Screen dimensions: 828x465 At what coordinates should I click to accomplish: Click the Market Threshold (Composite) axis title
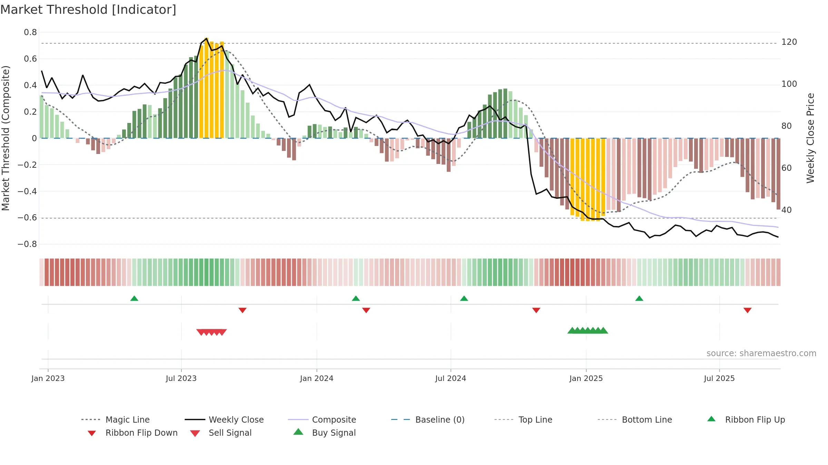tap(6, 138)
